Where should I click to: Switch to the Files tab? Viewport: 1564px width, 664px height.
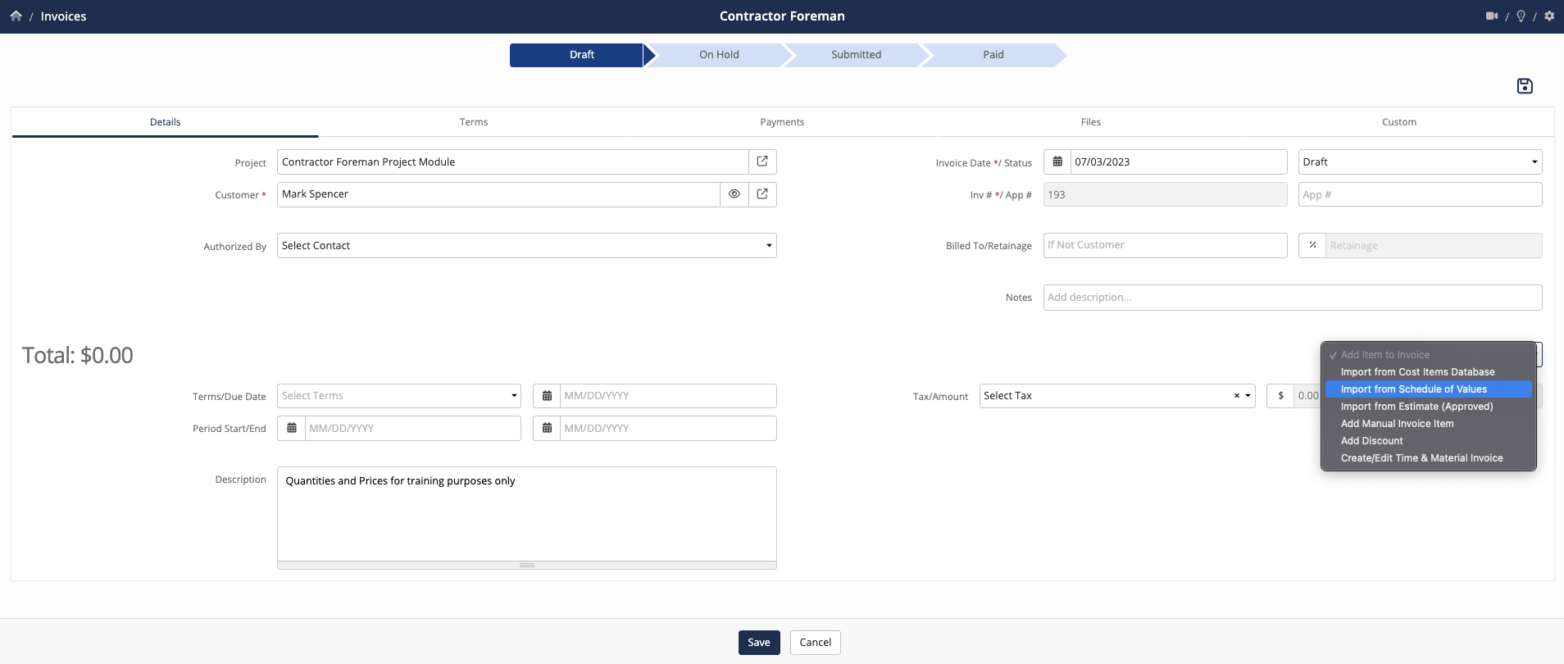pyautogui.click(x=1091, y=122)
